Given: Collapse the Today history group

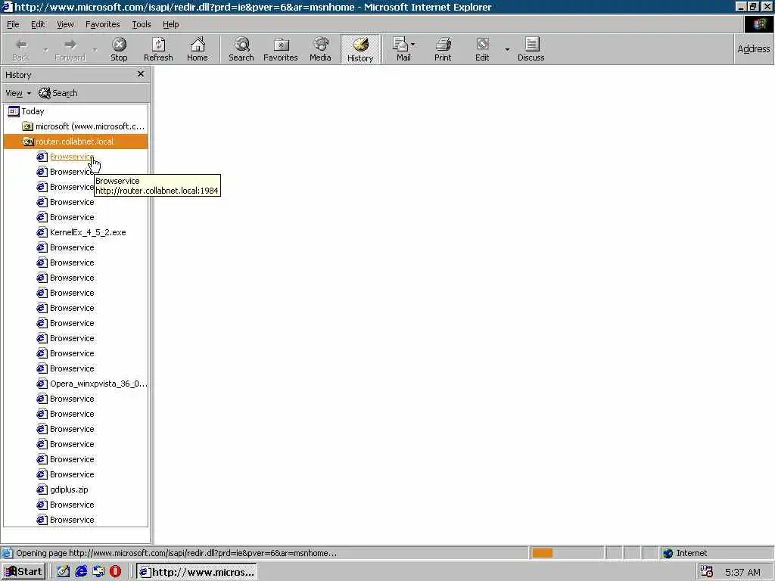Looking at the screenshot, I should tap(26, 111).
